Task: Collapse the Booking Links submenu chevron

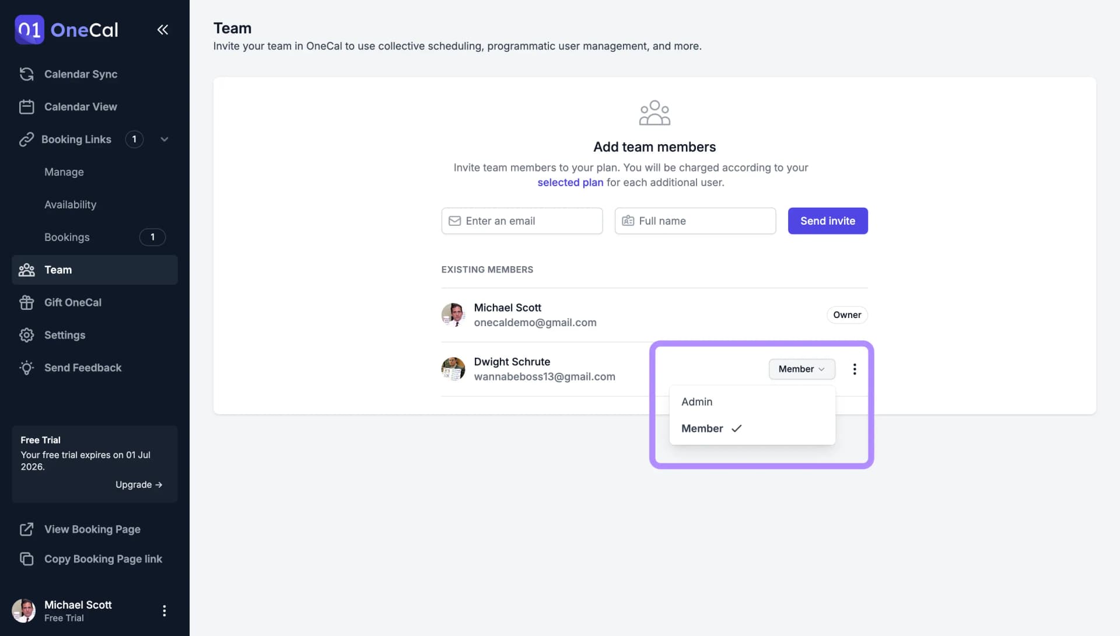Action: point(164,139)
